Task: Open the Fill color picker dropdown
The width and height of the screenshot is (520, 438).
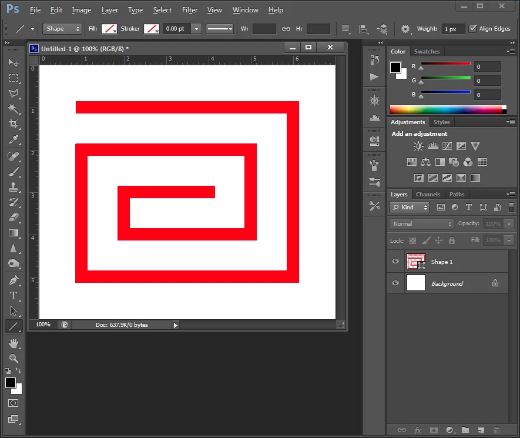Action: [x=109, y=29]
